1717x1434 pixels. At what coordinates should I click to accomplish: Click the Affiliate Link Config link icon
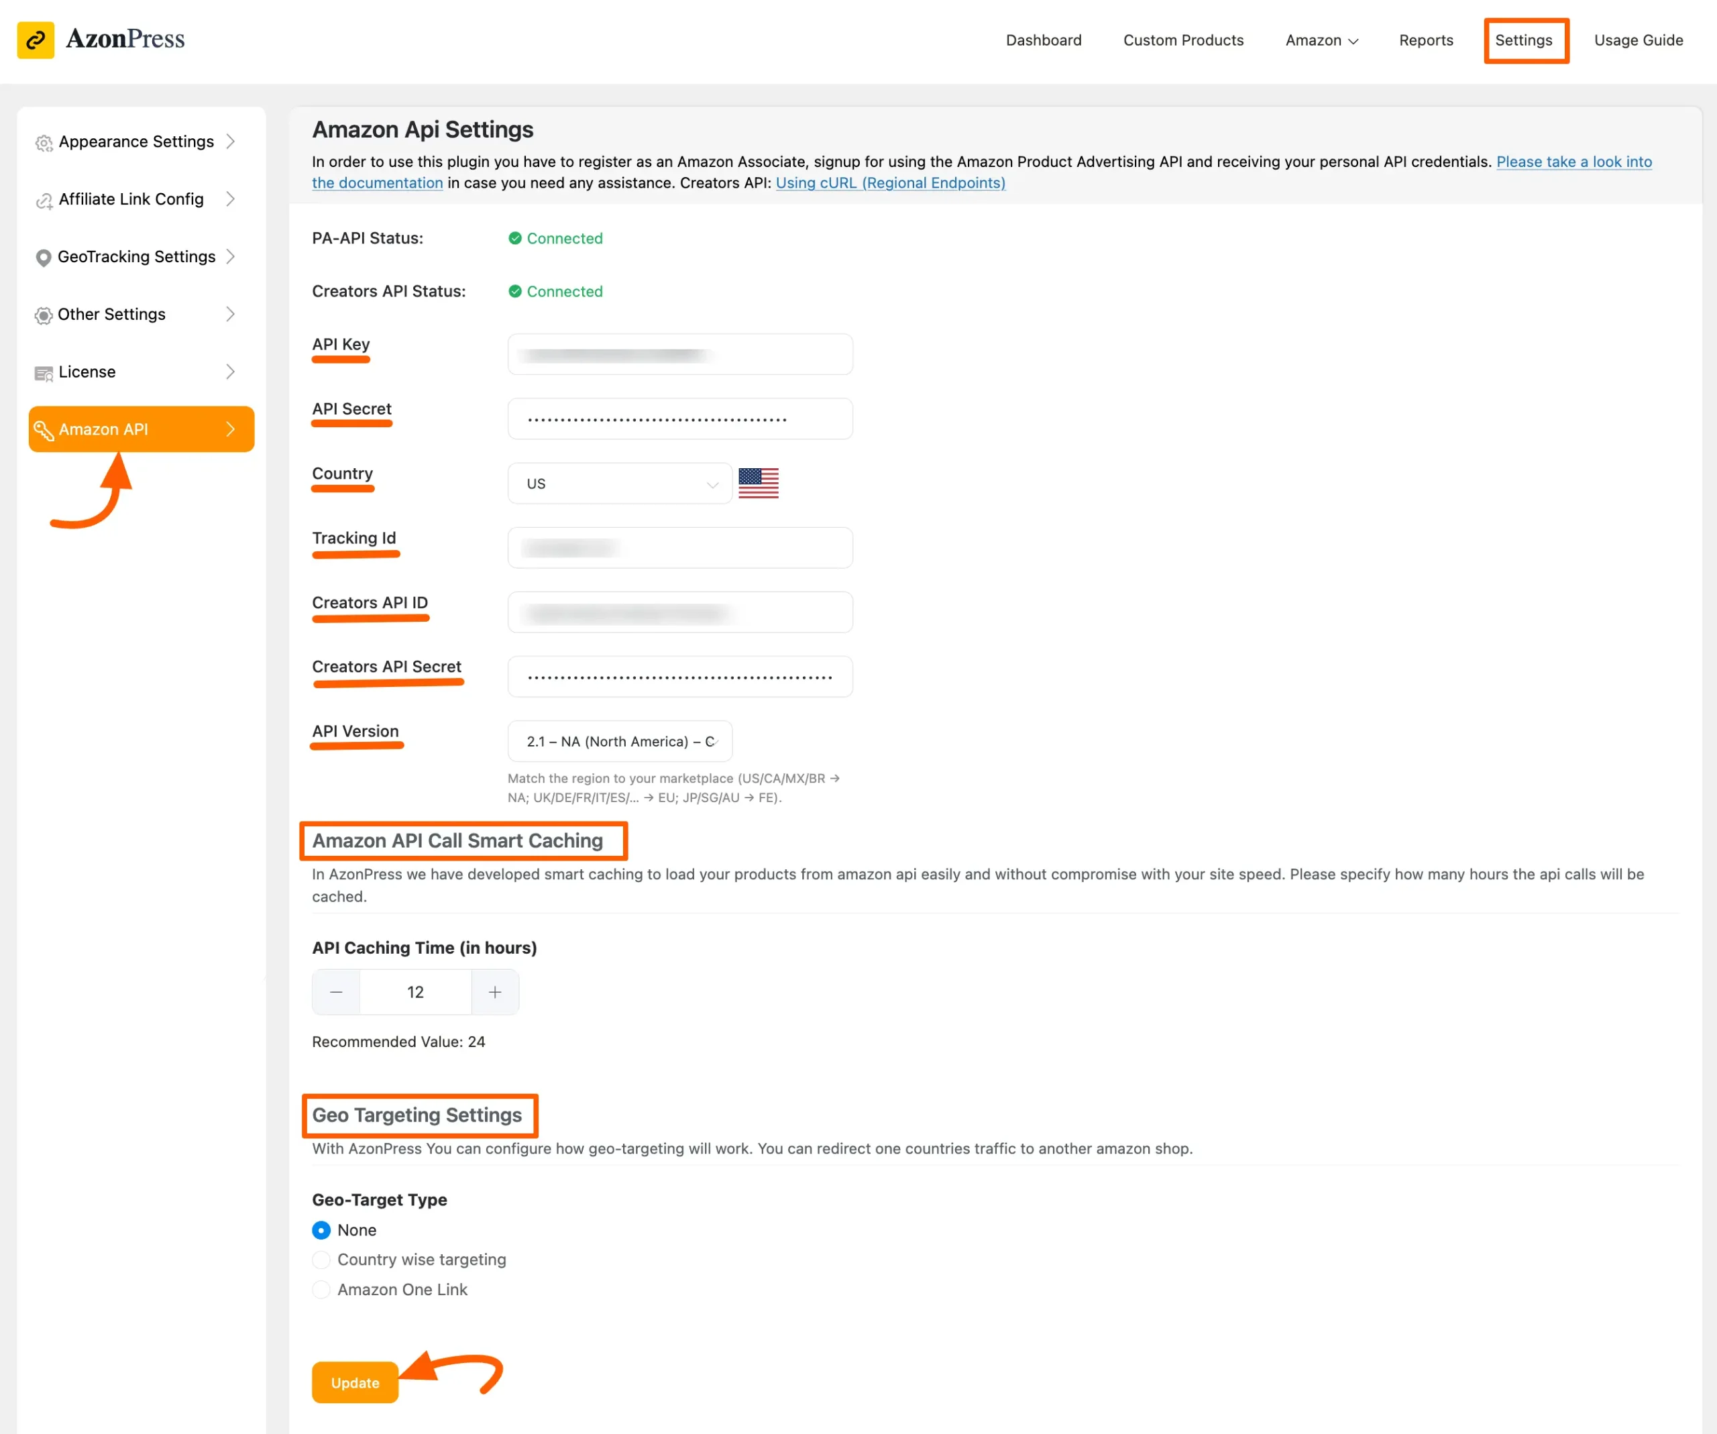tap(44, 201)
